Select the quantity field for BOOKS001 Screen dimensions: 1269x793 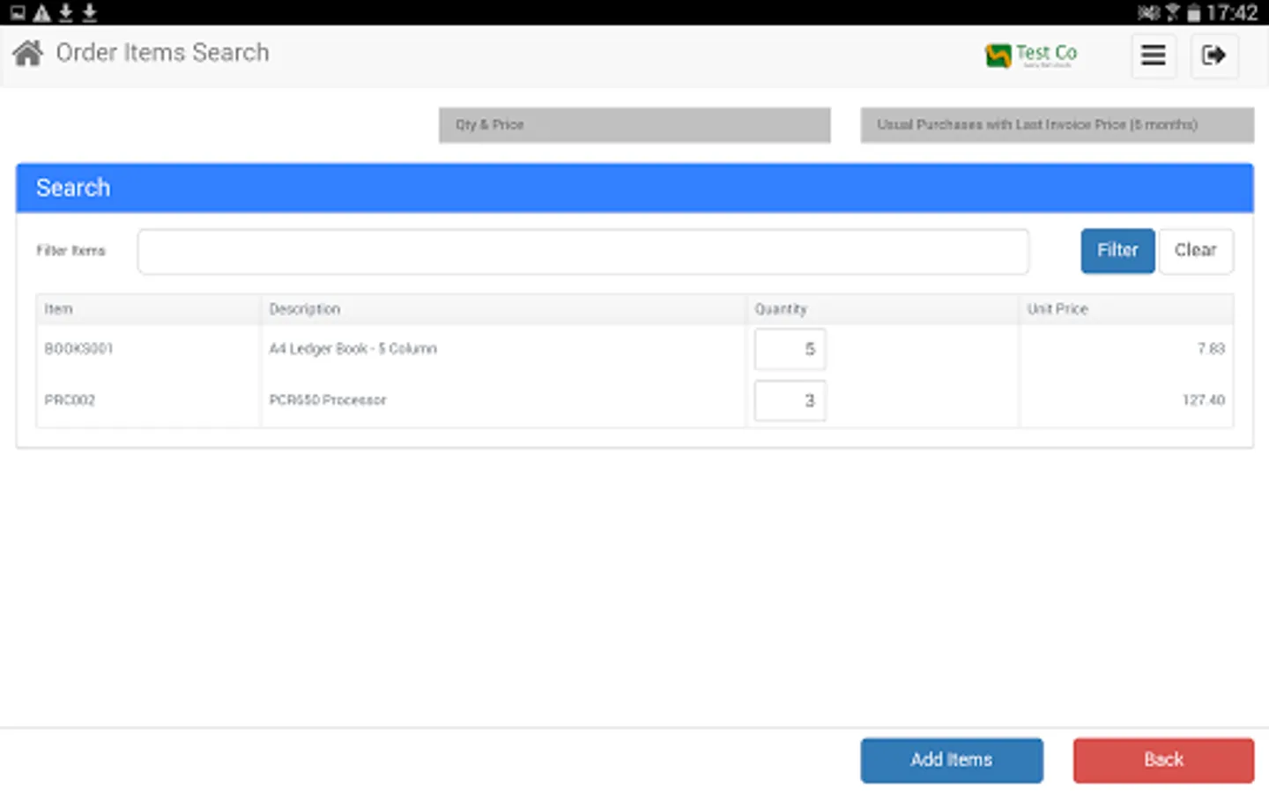click(x=789, y=348)
